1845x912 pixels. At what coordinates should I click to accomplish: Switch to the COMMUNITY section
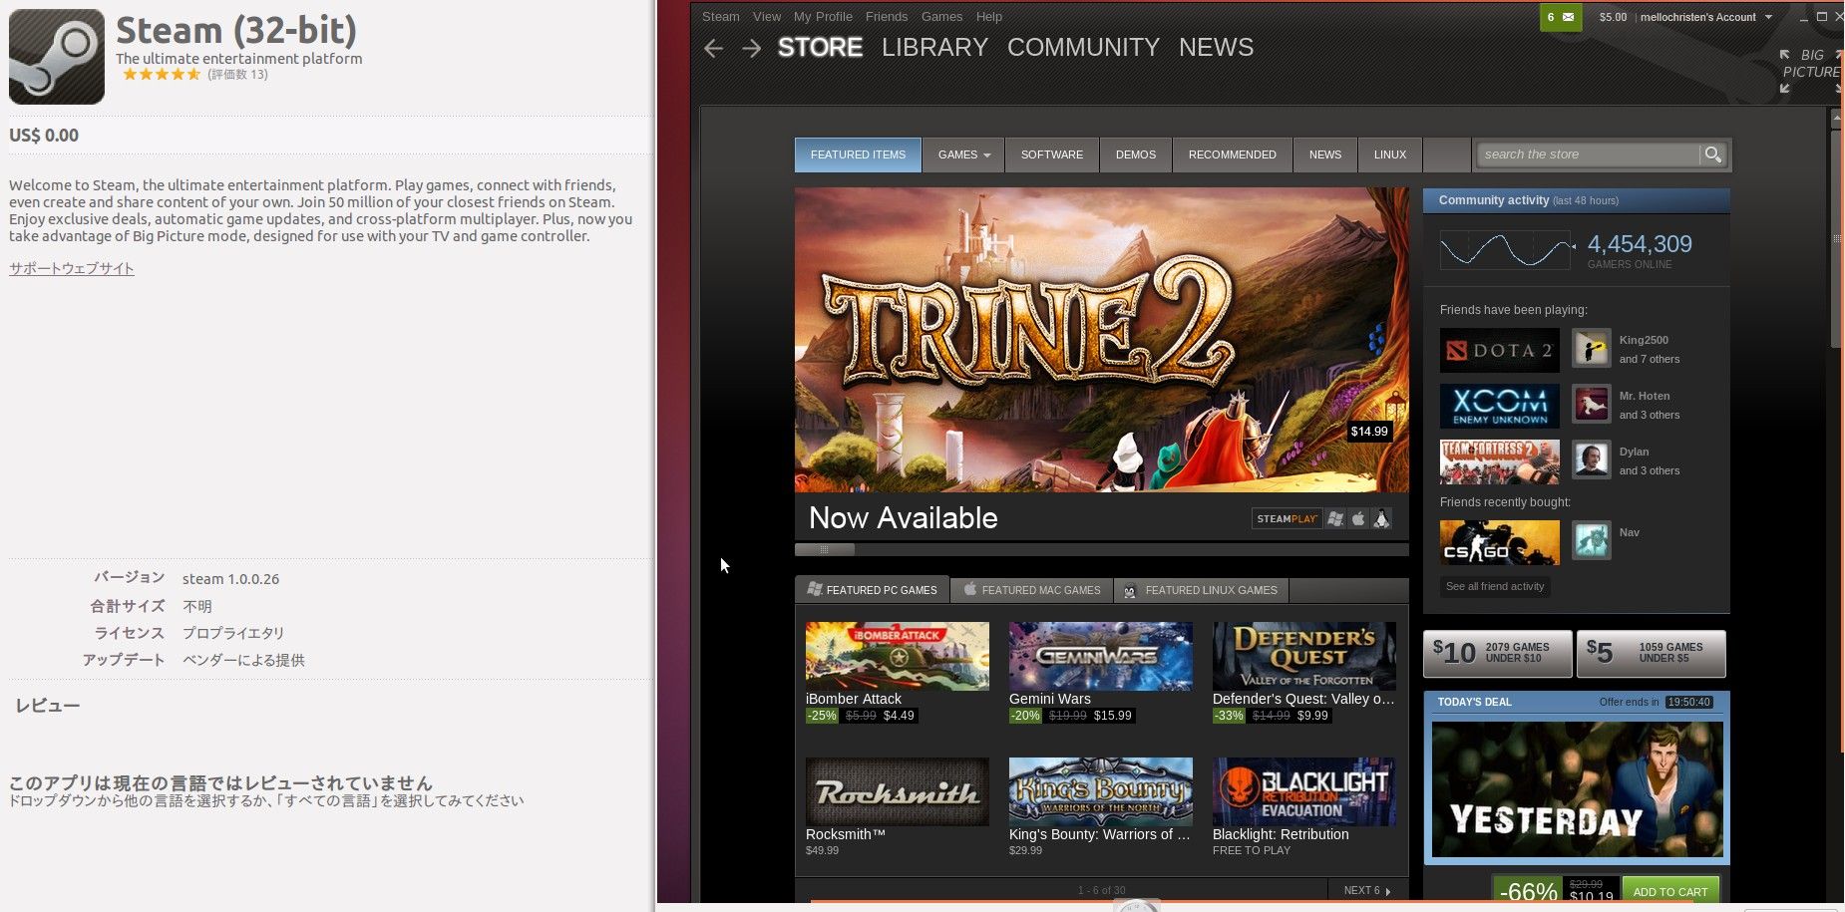(1083, 48)
